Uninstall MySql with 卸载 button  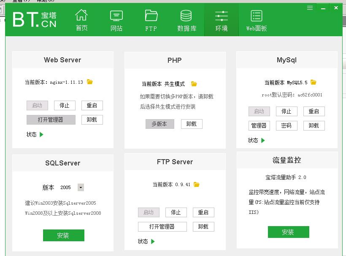314,126
